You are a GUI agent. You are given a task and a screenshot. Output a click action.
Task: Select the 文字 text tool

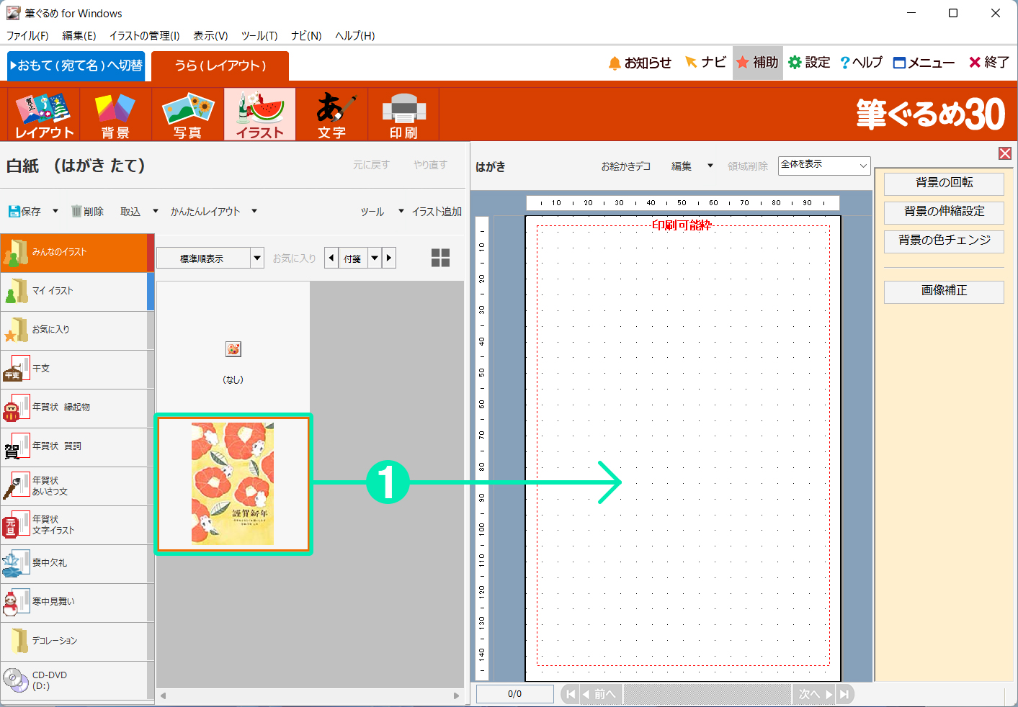point(331,114)
